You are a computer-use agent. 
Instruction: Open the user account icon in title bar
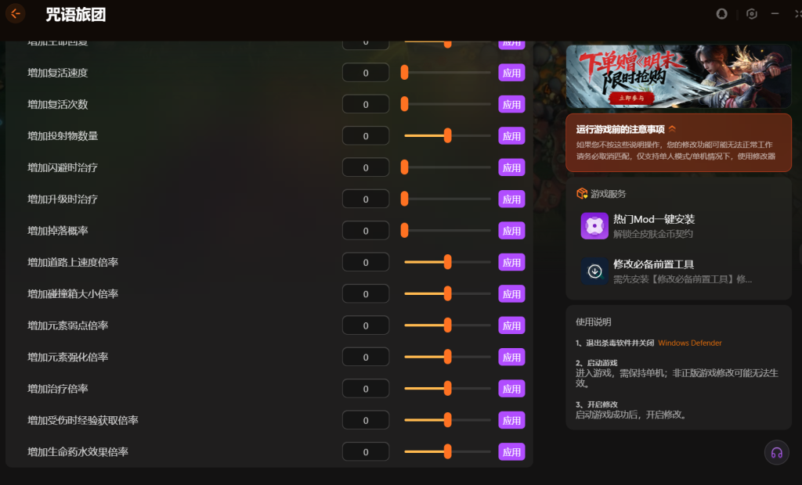pyautogui.click(x=721, y=14)
